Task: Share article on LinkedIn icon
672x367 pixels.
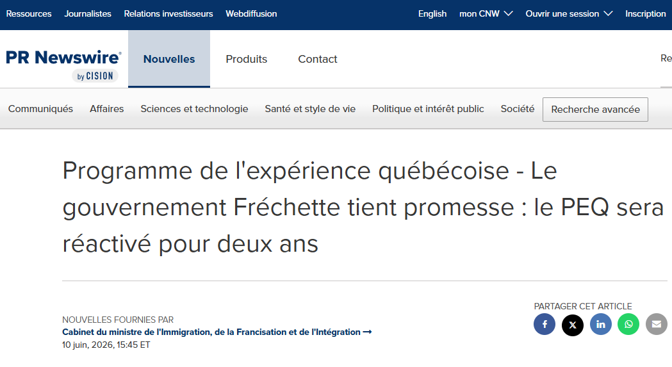Action: pyautogui.click(x=601, y=324)
